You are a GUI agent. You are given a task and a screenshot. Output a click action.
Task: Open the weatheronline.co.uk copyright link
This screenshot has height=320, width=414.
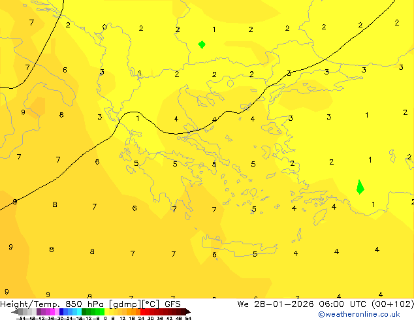[x=358, y=314]
